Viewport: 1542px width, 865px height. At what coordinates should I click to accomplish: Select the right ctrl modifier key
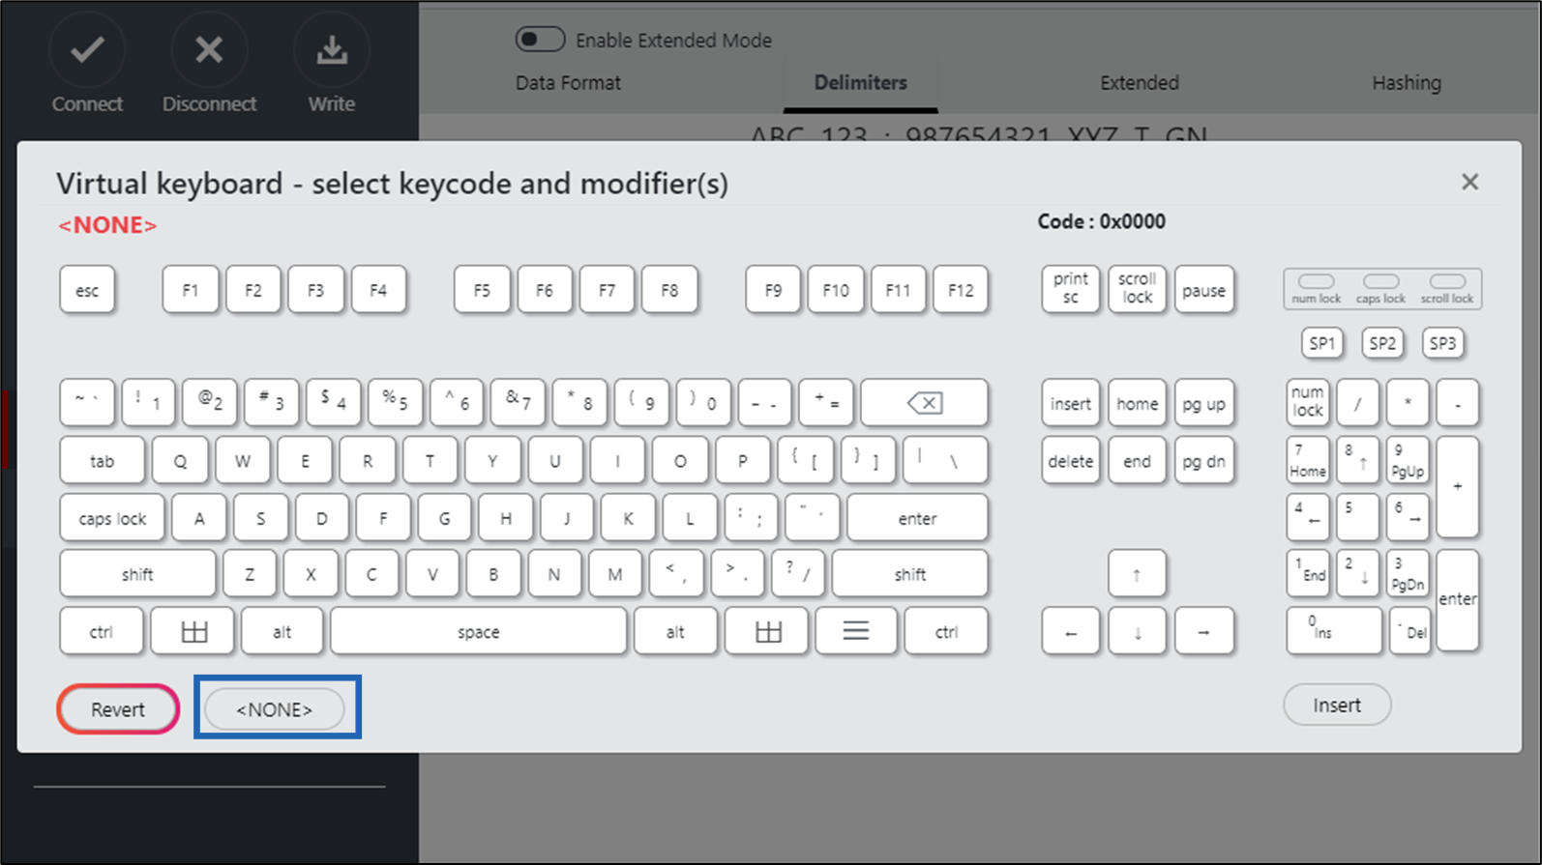point(946,631)
